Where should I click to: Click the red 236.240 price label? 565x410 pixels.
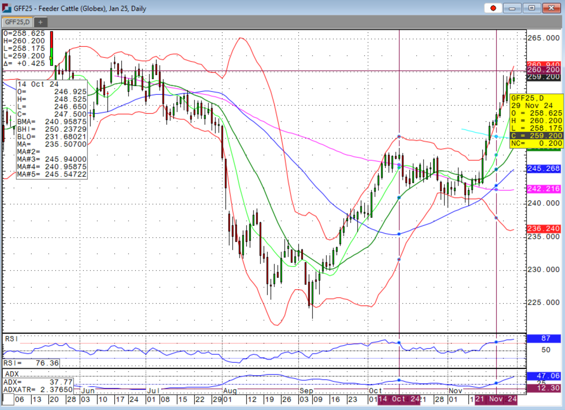tap(543, 229)
